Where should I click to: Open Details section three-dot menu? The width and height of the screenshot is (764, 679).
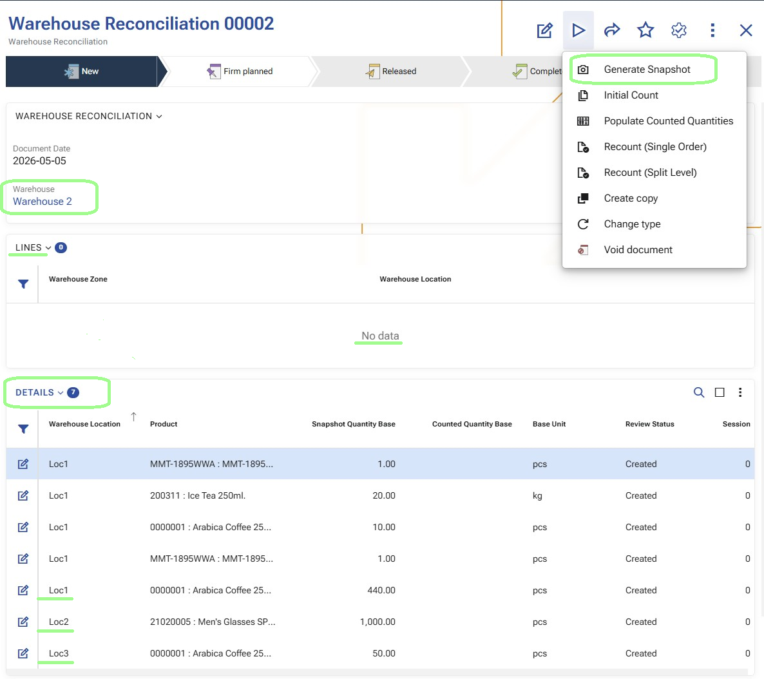pyautogui.click(x=740, y=392)
